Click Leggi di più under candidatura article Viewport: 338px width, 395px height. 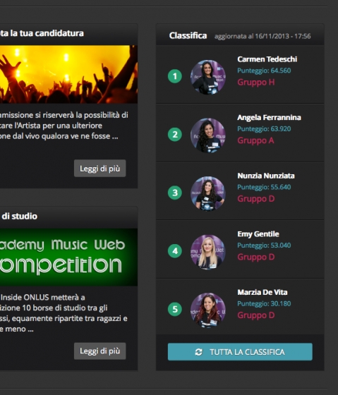[99, 169]
